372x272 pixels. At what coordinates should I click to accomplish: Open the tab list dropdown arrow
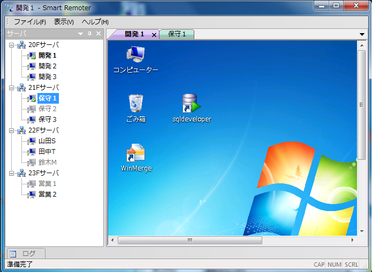(x=362, y=34)
